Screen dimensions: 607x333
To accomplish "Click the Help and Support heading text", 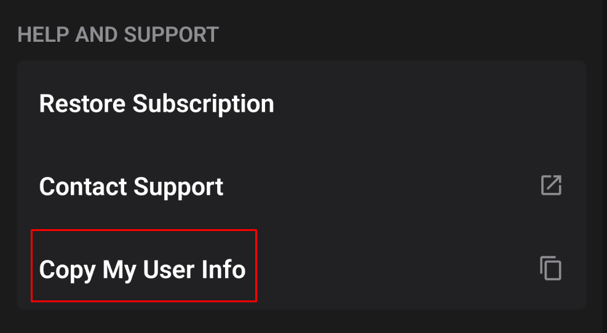I will [x=118, y=34].
